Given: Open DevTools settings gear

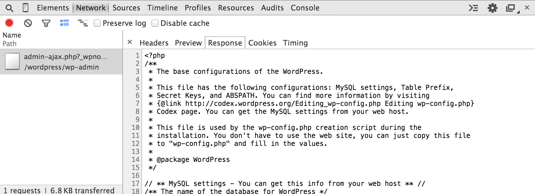Looking at the screenshot, I should tap(493, 8).
